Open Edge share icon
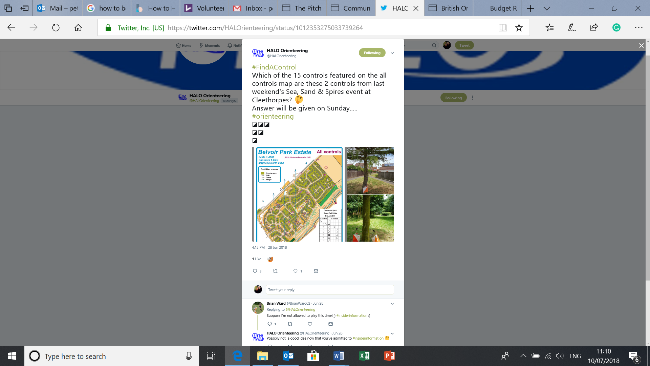This screenshot has width=650, height=366. pyautogui.click(x=594, y=28)
